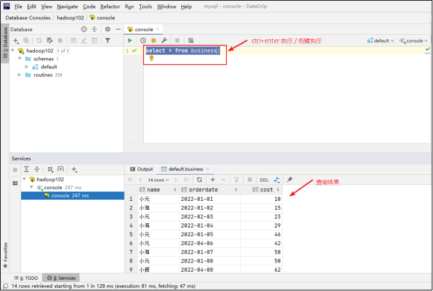Open the 14 rows page size dropdown
Screen dimensions: 433x291
pos(158,180)
